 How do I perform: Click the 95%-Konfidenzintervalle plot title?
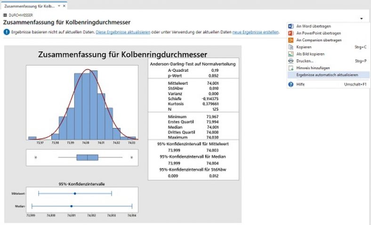(x=82, y=184)
